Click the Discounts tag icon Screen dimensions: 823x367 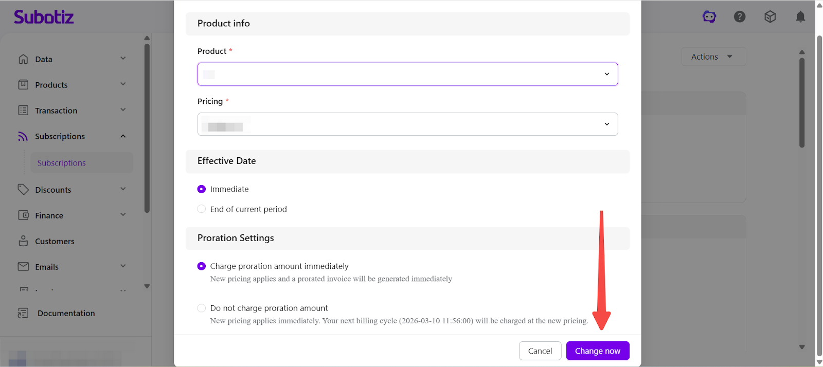(x=23, y=190)
